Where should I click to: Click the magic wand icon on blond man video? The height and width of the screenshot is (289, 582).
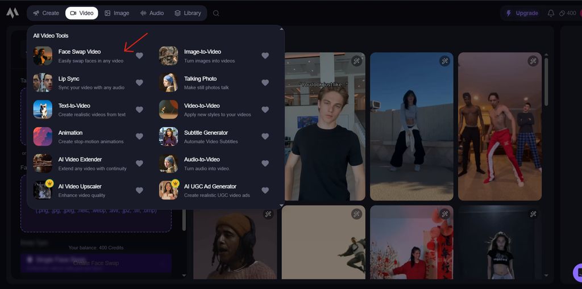[356, 61]
